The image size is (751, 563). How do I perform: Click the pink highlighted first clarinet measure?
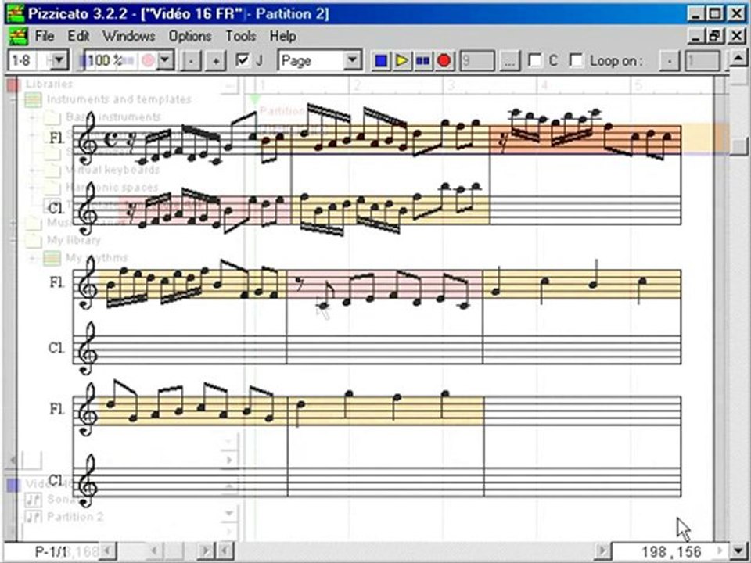pyautogui.click(x=205, y=210)
